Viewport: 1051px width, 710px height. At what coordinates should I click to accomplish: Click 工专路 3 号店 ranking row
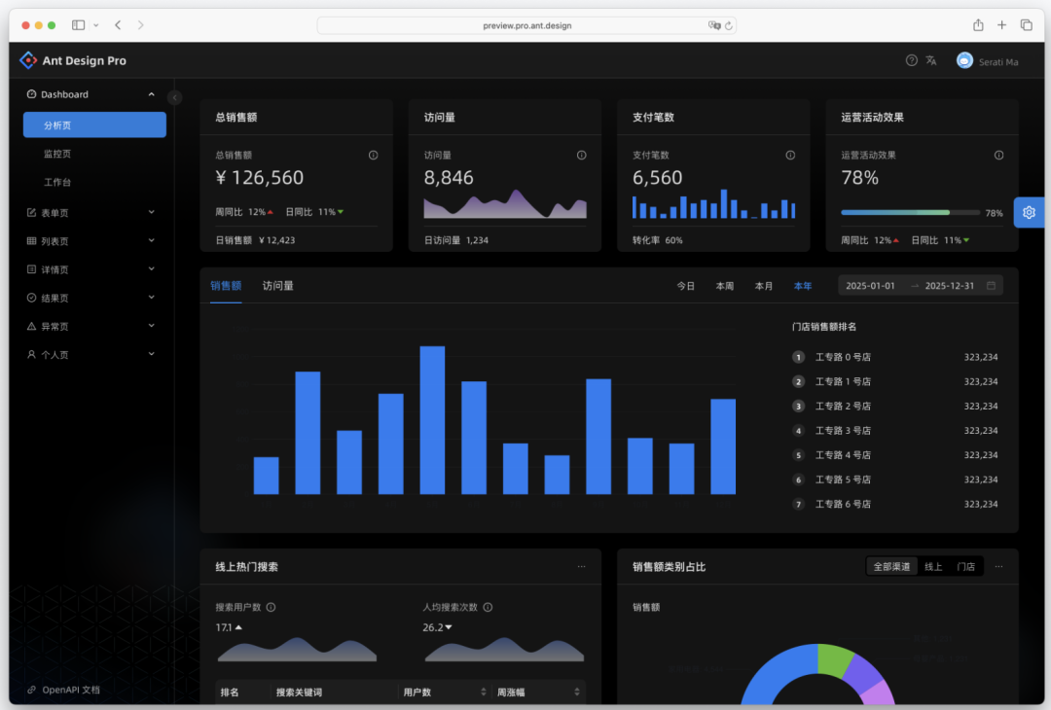895,431
